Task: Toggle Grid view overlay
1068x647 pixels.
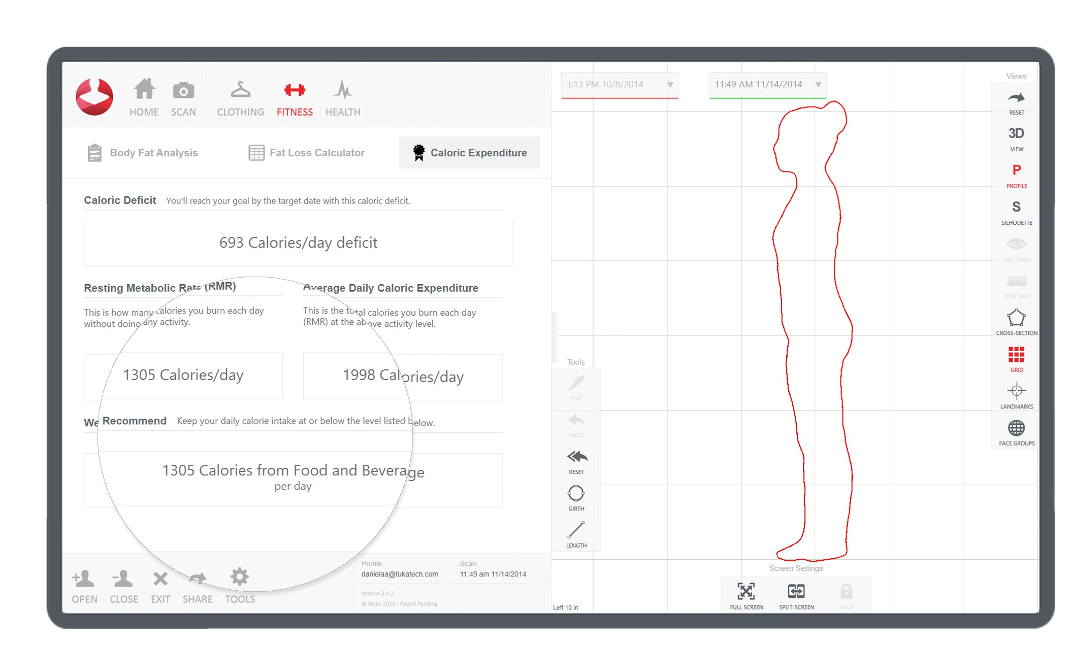Action: coord(1018,361)
